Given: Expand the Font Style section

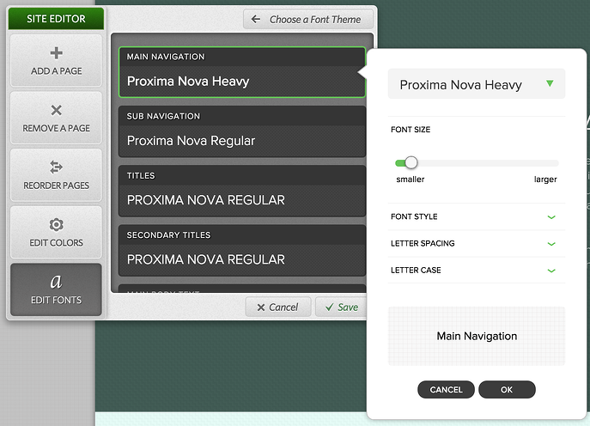Looking at the screenshot, I should [x=477, y=216].
